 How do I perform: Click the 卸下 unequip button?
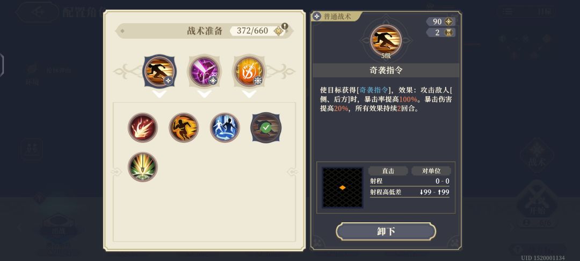click(x=386, y=231)
